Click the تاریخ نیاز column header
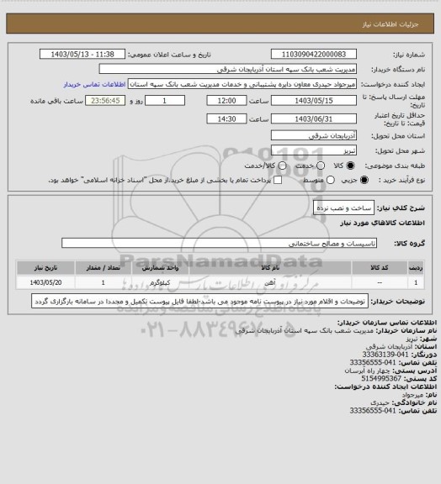Image resolution: width=441 pixels, height=484 pixels. [x=45, y=267]
